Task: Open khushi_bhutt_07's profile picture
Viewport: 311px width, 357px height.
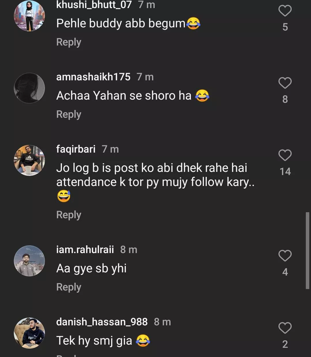Action: tap(29, 16)
